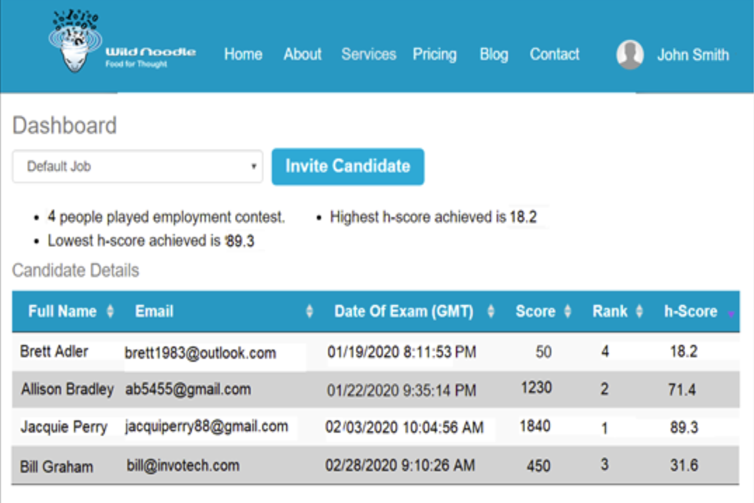The height and width of the screenshot is (503, 754).
Task: Select the Brett Adler candidate row
Action: pyautogui.click(x=54, y=352)
